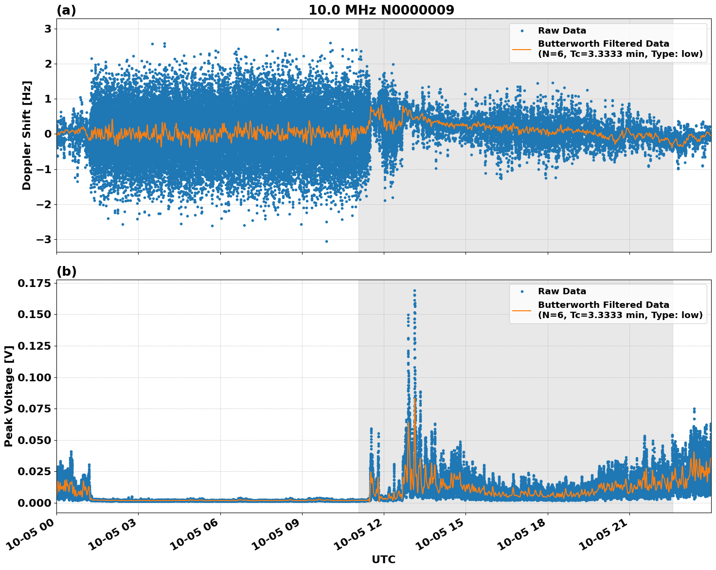Click the Doppler y-axis tick '−2'
716x570 pixels.
(x=44, y=204)
